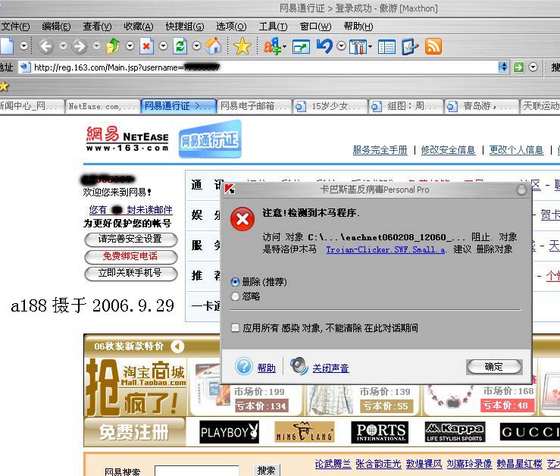
Task: Click 立即关联手机号 button
Action: [130, 274]
